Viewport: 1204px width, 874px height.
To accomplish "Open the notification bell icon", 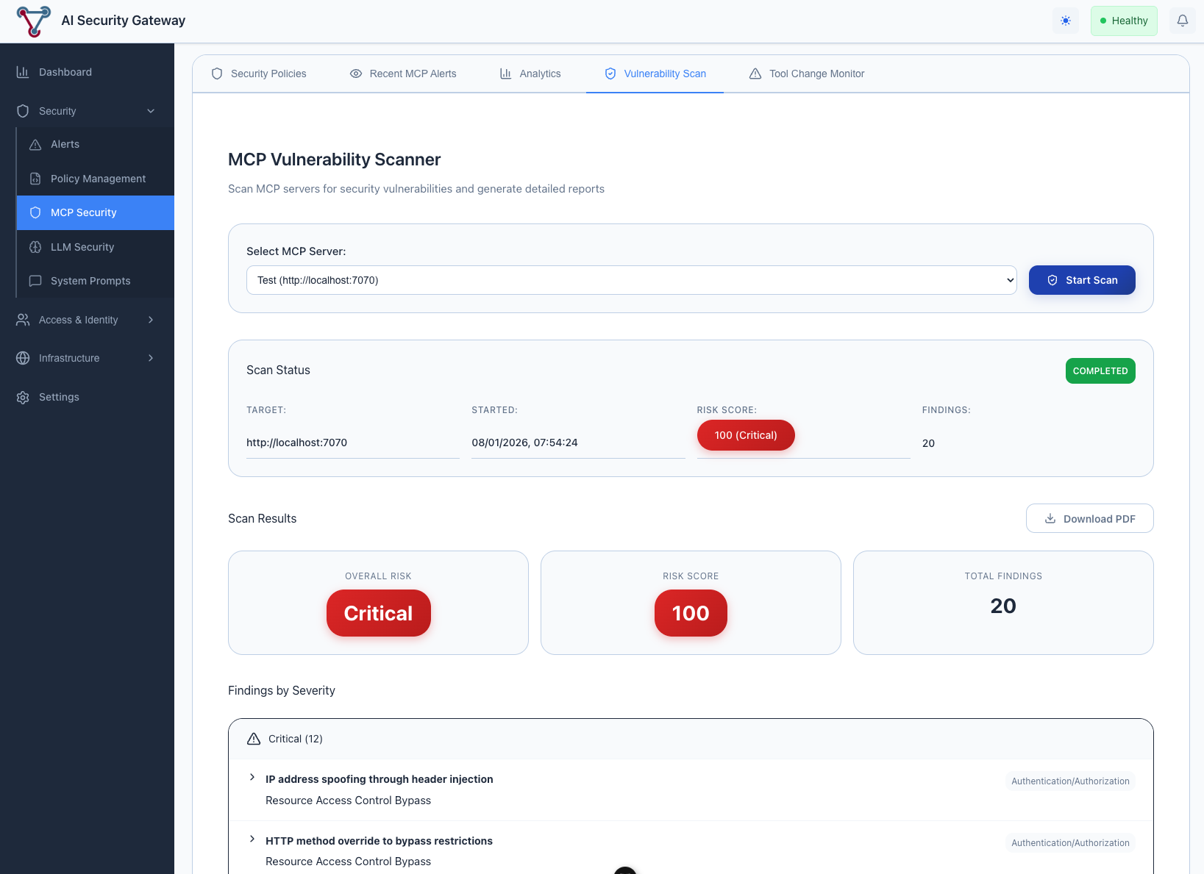I will point(1182,21).
